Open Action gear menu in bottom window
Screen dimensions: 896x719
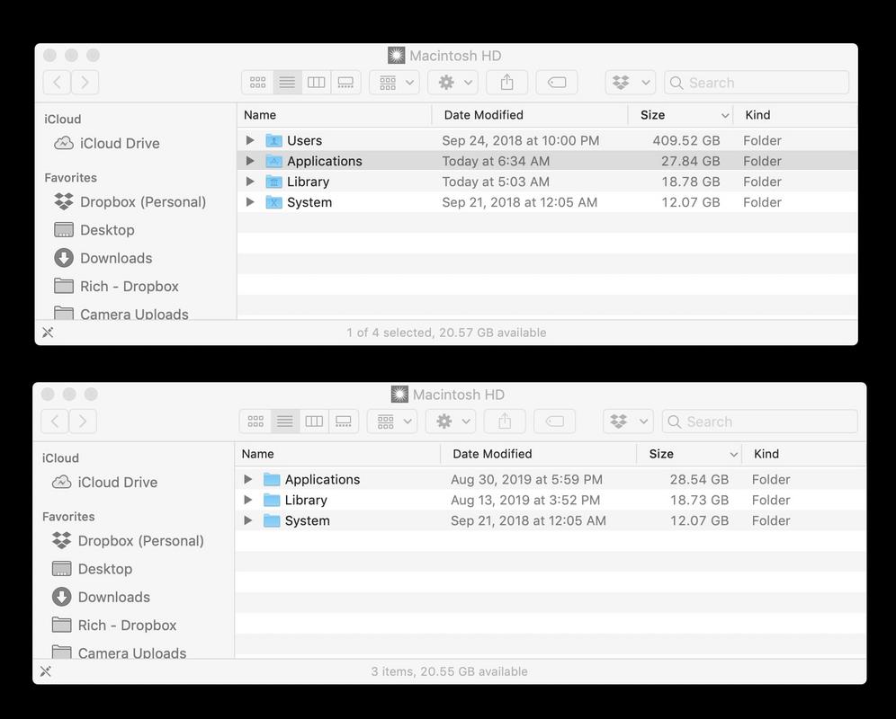point(451,422)
